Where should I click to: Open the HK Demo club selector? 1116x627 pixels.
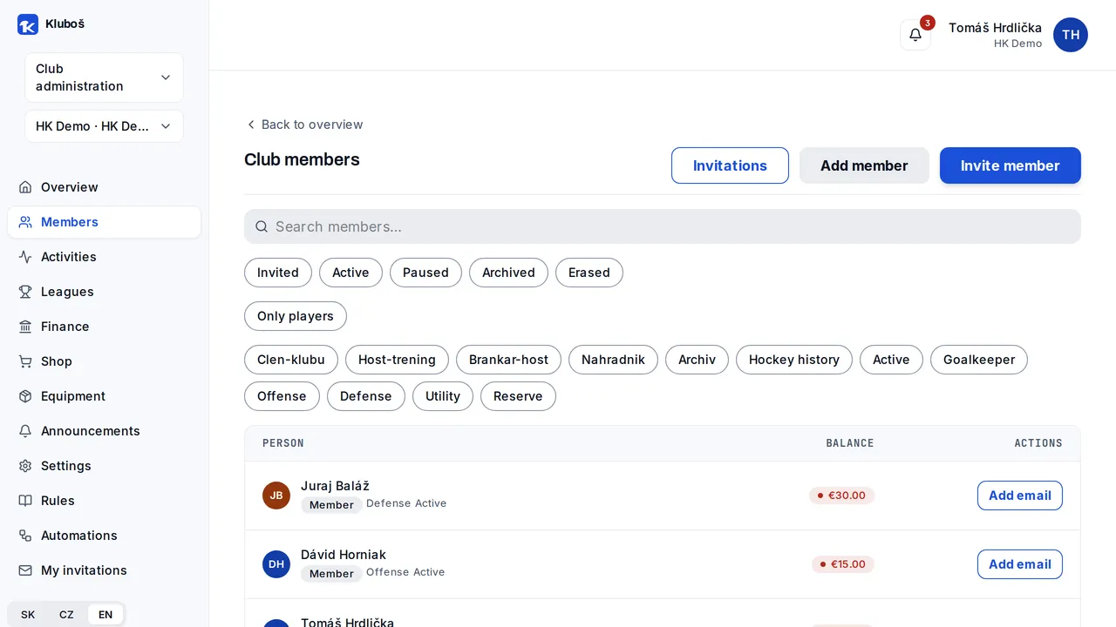click(x=104, y=126)
